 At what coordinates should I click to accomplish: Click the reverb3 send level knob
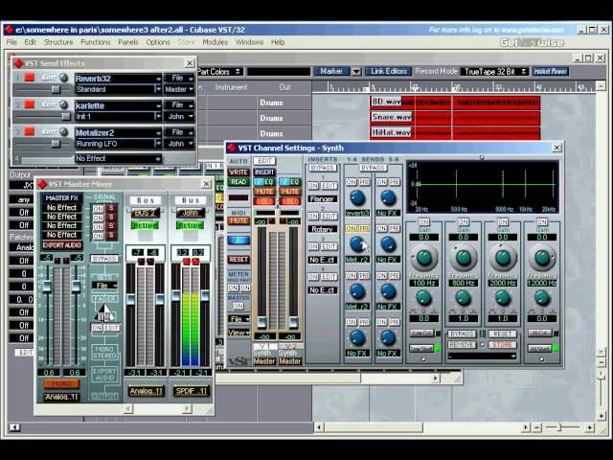pyautogui.click(x=357, y=198)
